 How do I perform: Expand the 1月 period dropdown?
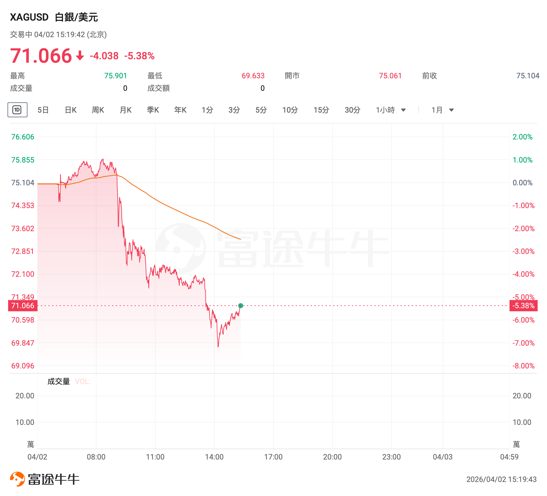coord(451,110)
